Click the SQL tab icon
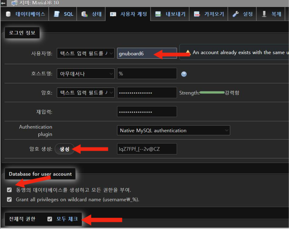The height and width of the screenshot is (229, 289). pyautogui.click(x=57, y=14)
